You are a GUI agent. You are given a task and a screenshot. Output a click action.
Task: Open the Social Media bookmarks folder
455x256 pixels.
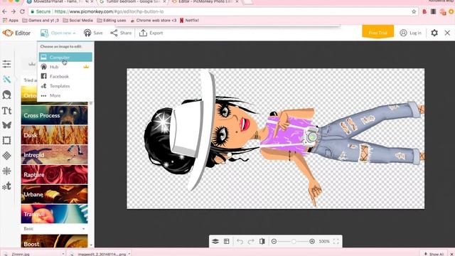[78, 21]
